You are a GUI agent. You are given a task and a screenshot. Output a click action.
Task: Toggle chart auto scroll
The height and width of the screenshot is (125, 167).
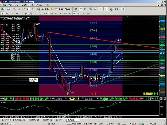101,9
